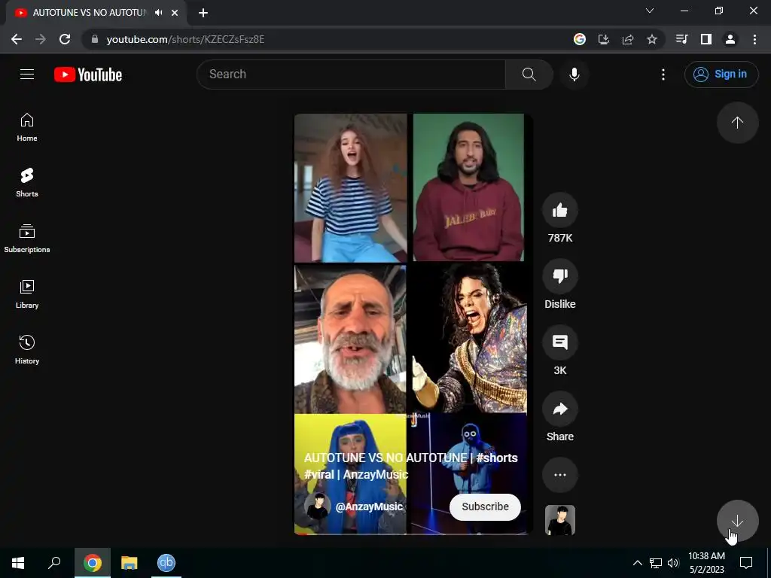Screen dimensions: 771x578
Task: Open qBittorrent from taskbar
Action: [x=166, y=563]
